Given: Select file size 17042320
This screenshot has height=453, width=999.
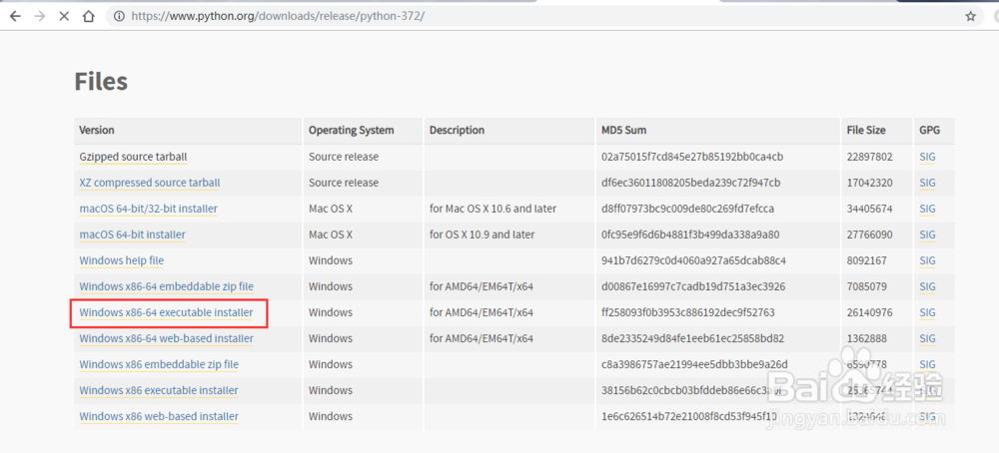Looking at the screenshot, I should (870, 183).
